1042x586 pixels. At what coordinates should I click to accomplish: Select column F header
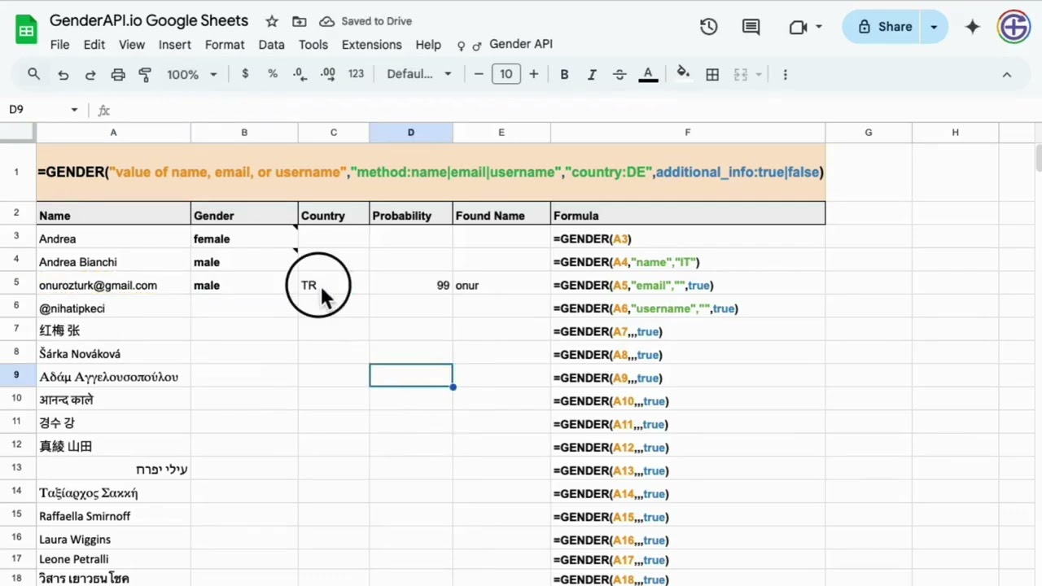(688, 132)
